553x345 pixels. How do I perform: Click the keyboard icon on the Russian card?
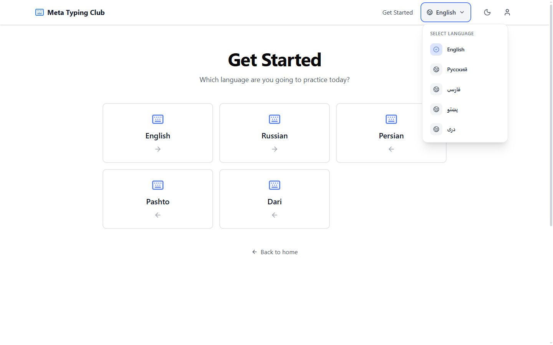pos(275,119)
